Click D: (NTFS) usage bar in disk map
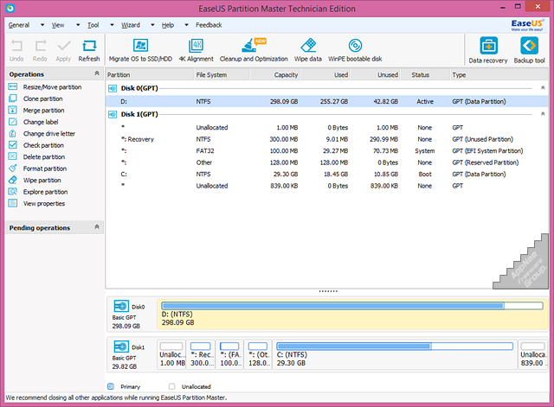 click(352, 306)
